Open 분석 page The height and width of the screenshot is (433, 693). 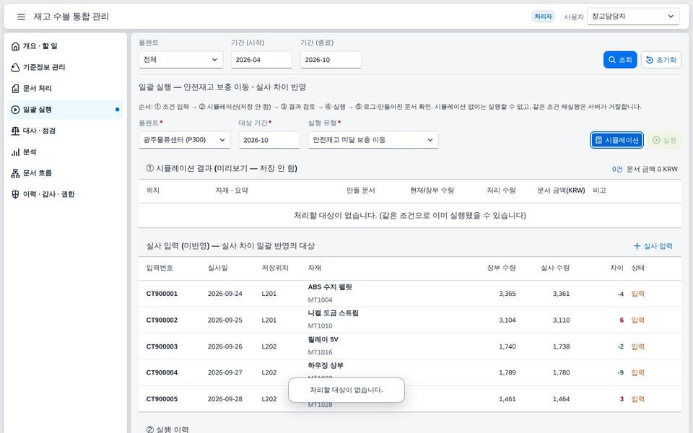tap(65, 152)
